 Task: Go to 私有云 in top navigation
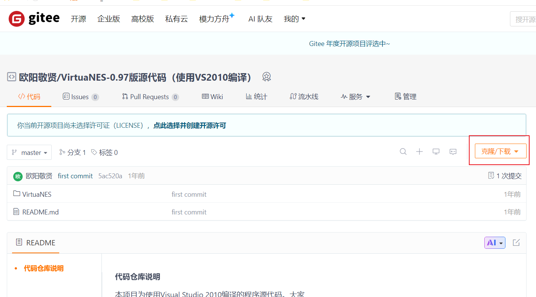[x=177, y=19]
